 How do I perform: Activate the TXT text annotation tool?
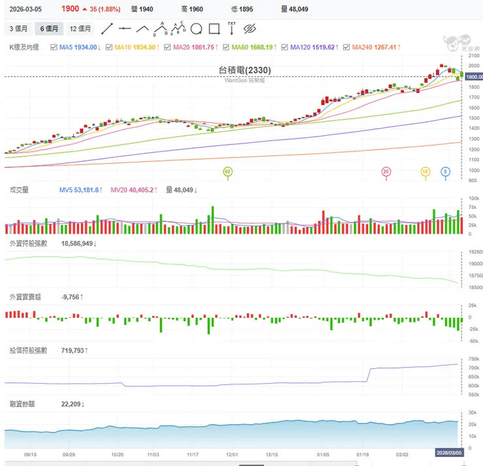pos(231,29)
